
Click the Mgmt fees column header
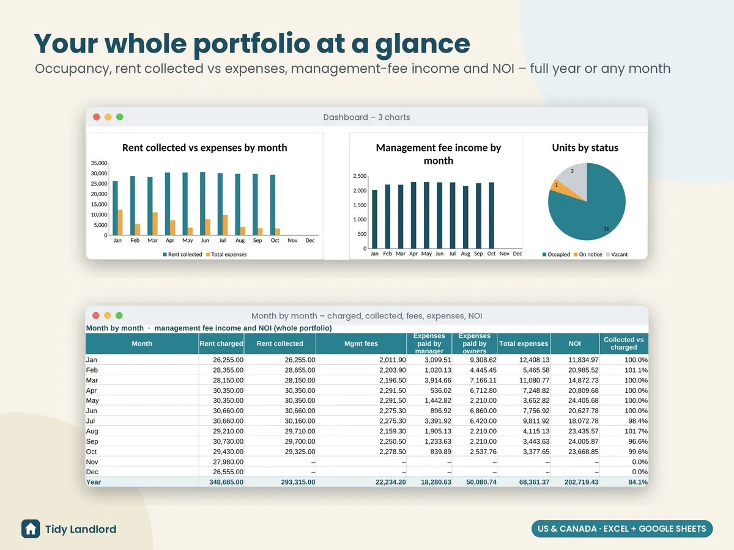(361, 343)
